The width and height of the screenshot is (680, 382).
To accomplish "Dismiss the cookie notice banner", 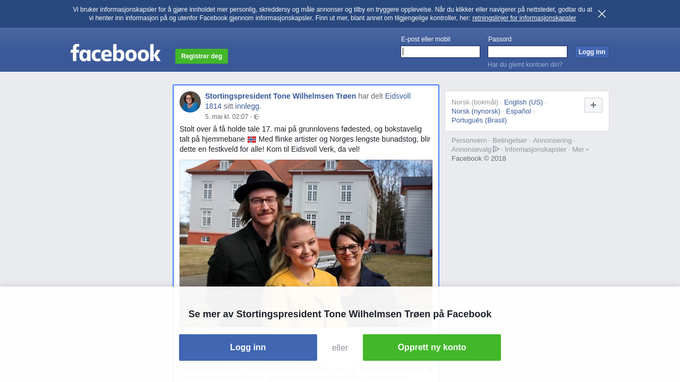I will pos(602,14).
